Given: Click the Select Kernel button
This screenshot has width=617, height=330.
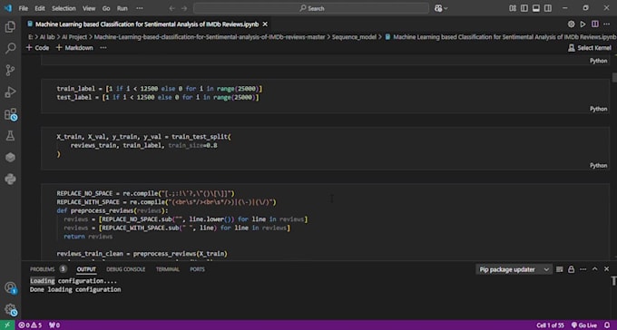Looking at the screenshot, I should 590,47.
